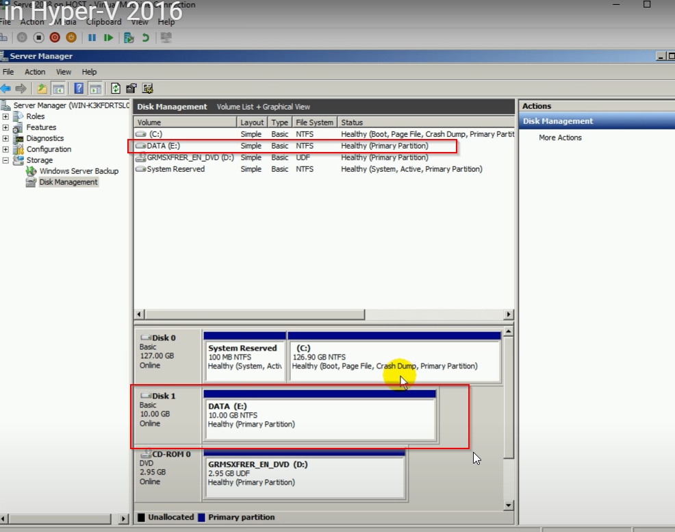675x532 pixels.
Task: Open the VM Connection Help menu
Action: click(166, 21)
